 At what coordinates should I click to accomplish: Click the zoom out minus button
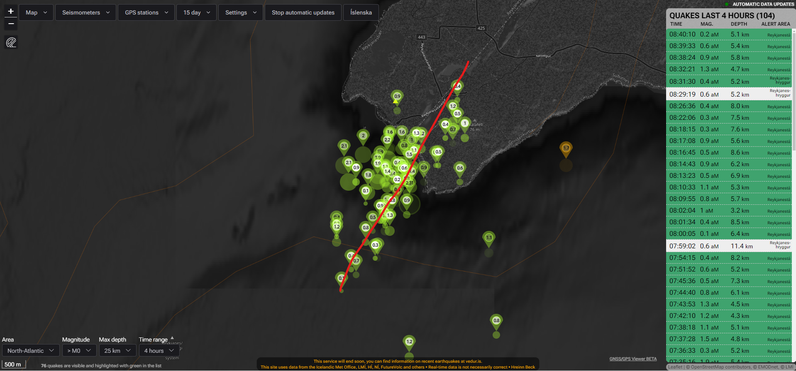11,24
